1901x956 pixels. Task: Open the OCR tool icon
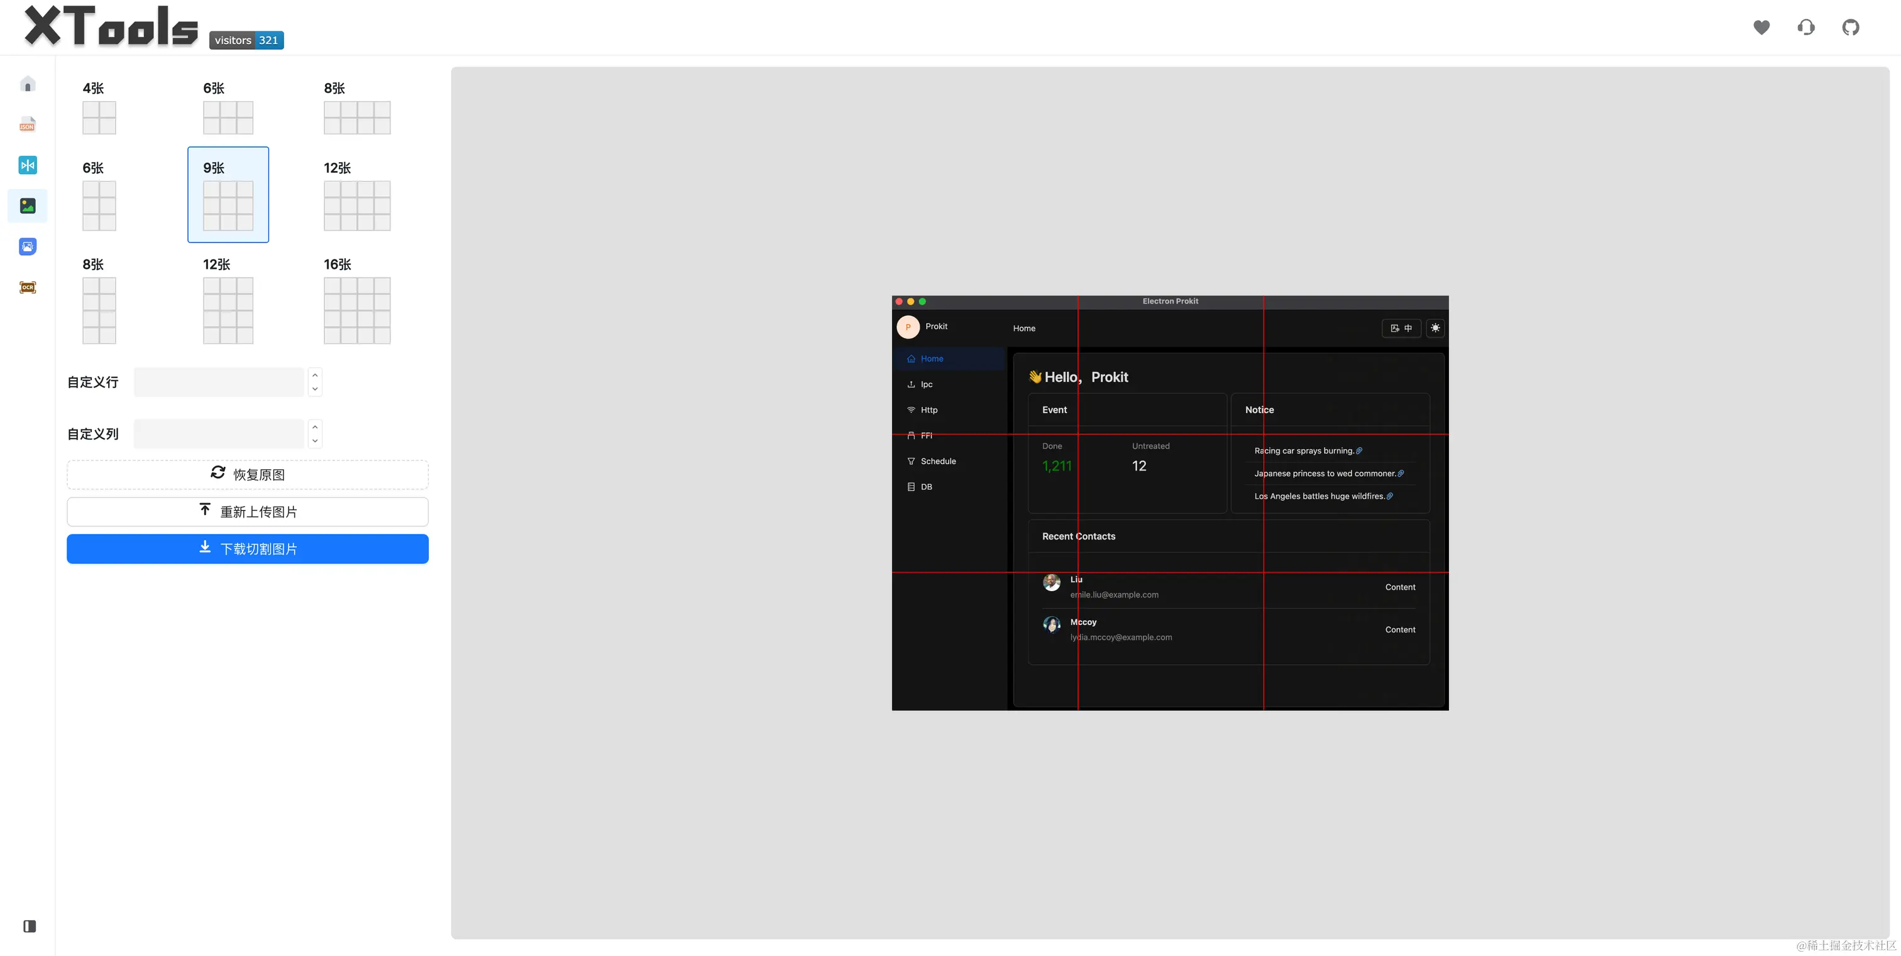pos(27,286)
